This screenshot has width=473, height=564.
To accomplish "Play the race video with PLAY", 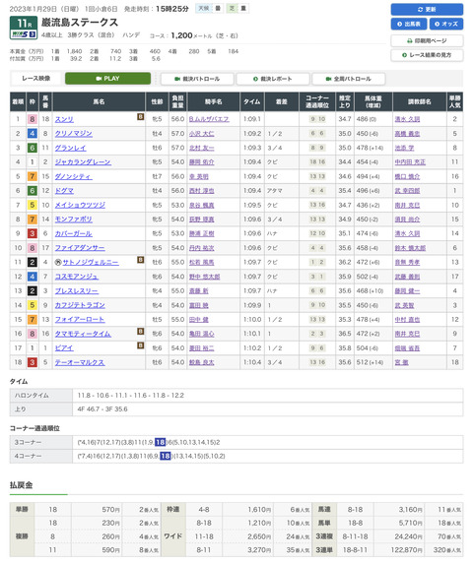I will (x=107, y=79).
